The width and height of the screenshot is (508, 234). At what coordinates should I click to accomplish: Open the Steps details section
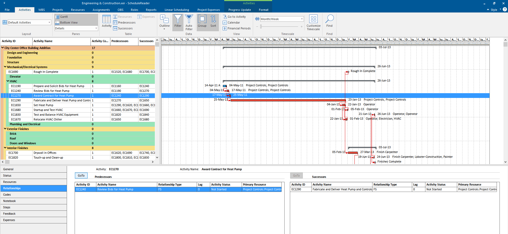(x=33, y=207)
